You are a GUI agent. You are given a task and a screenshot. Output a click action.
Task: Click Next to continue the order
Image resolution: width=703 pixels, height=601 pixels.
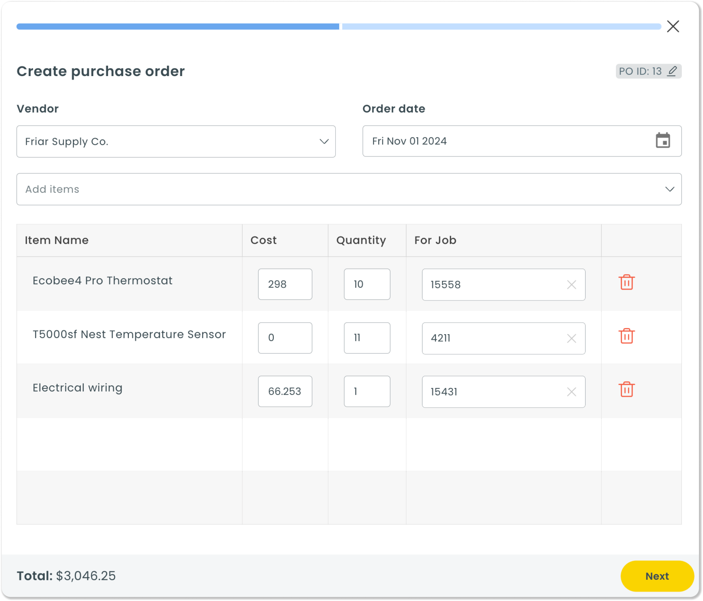[657, 576]
